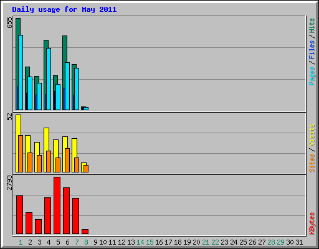Click the 2793 axis maximum label
Screen dimensions: 319x249
point(9,182)
